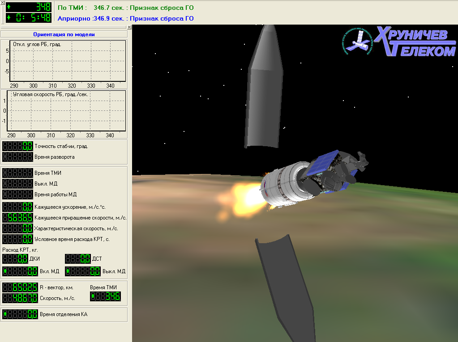
Task: Click the Априорно status message line
Action: pyautogui.click(x=125, y=18)
